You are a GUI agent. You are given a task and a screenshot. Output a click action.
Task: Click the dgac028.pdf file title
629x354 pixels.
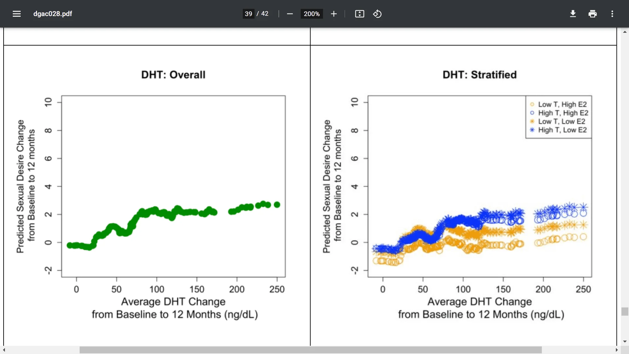tap(53, 14)
